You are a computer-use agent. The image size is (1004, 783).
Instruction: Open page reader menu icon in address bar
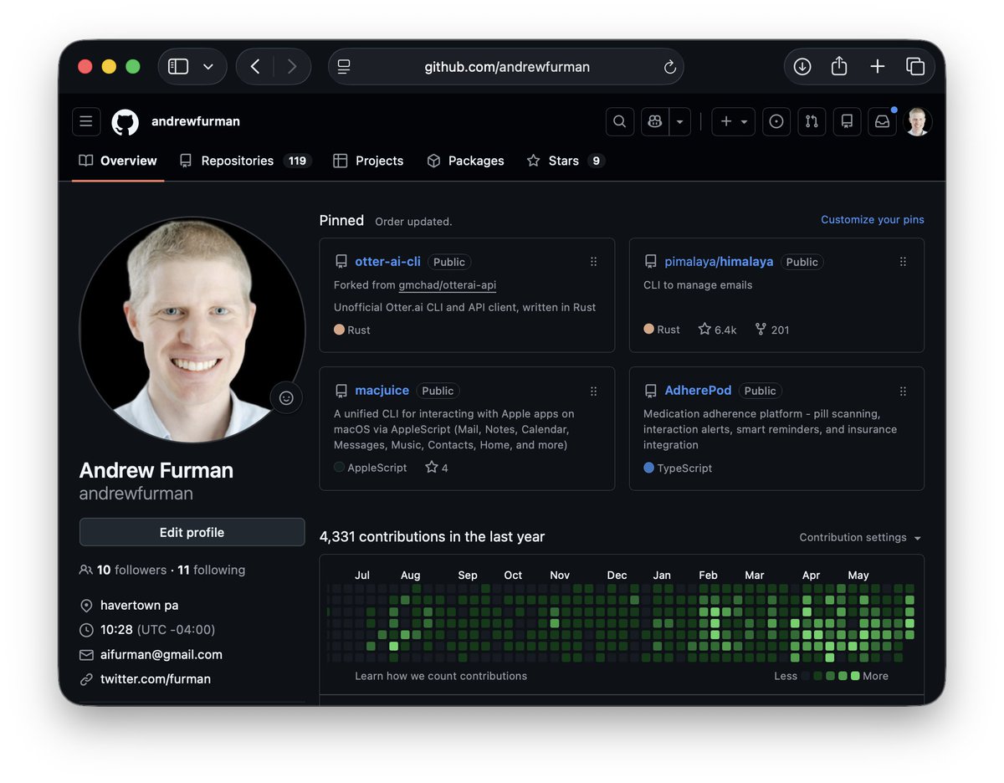pyautogui.click(x=344, y=67)
